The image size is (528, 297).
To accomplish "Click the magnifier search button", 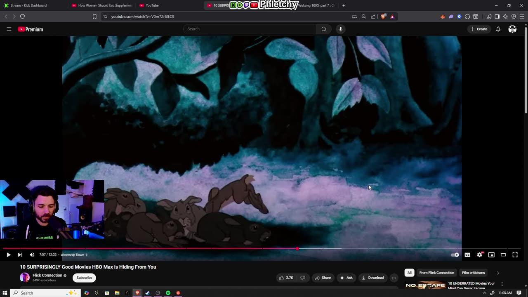I will tap(324, 29).
